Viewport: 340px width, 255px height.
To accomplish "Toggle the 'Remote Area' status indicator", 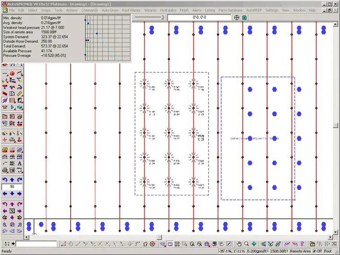I will click(301, 251).
